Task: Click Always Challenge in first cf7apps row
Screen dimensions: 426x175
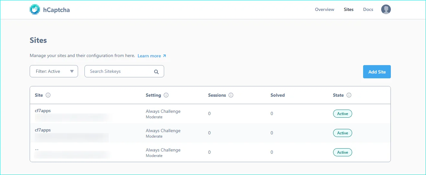Action: tap(163, 111)
